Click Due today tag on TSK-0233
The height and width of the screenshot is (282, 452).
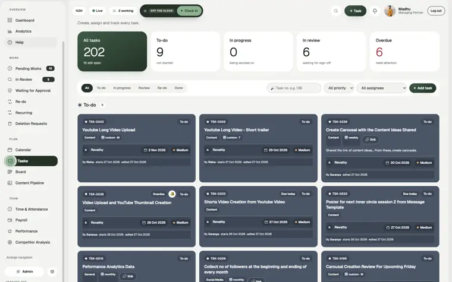coord(288,194)
